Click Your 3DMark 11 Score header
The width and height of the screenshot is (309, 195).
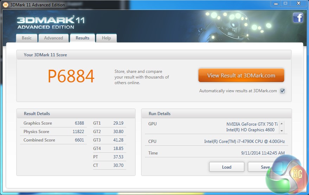[154, 55]
